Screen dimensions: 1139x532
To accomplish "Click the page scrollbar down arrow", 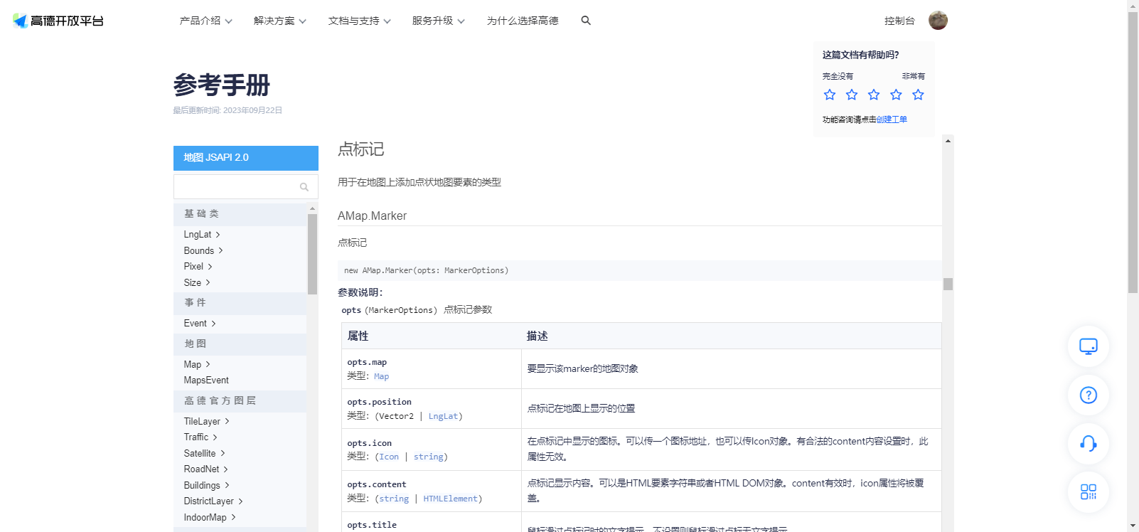I will click(1133, 526).
